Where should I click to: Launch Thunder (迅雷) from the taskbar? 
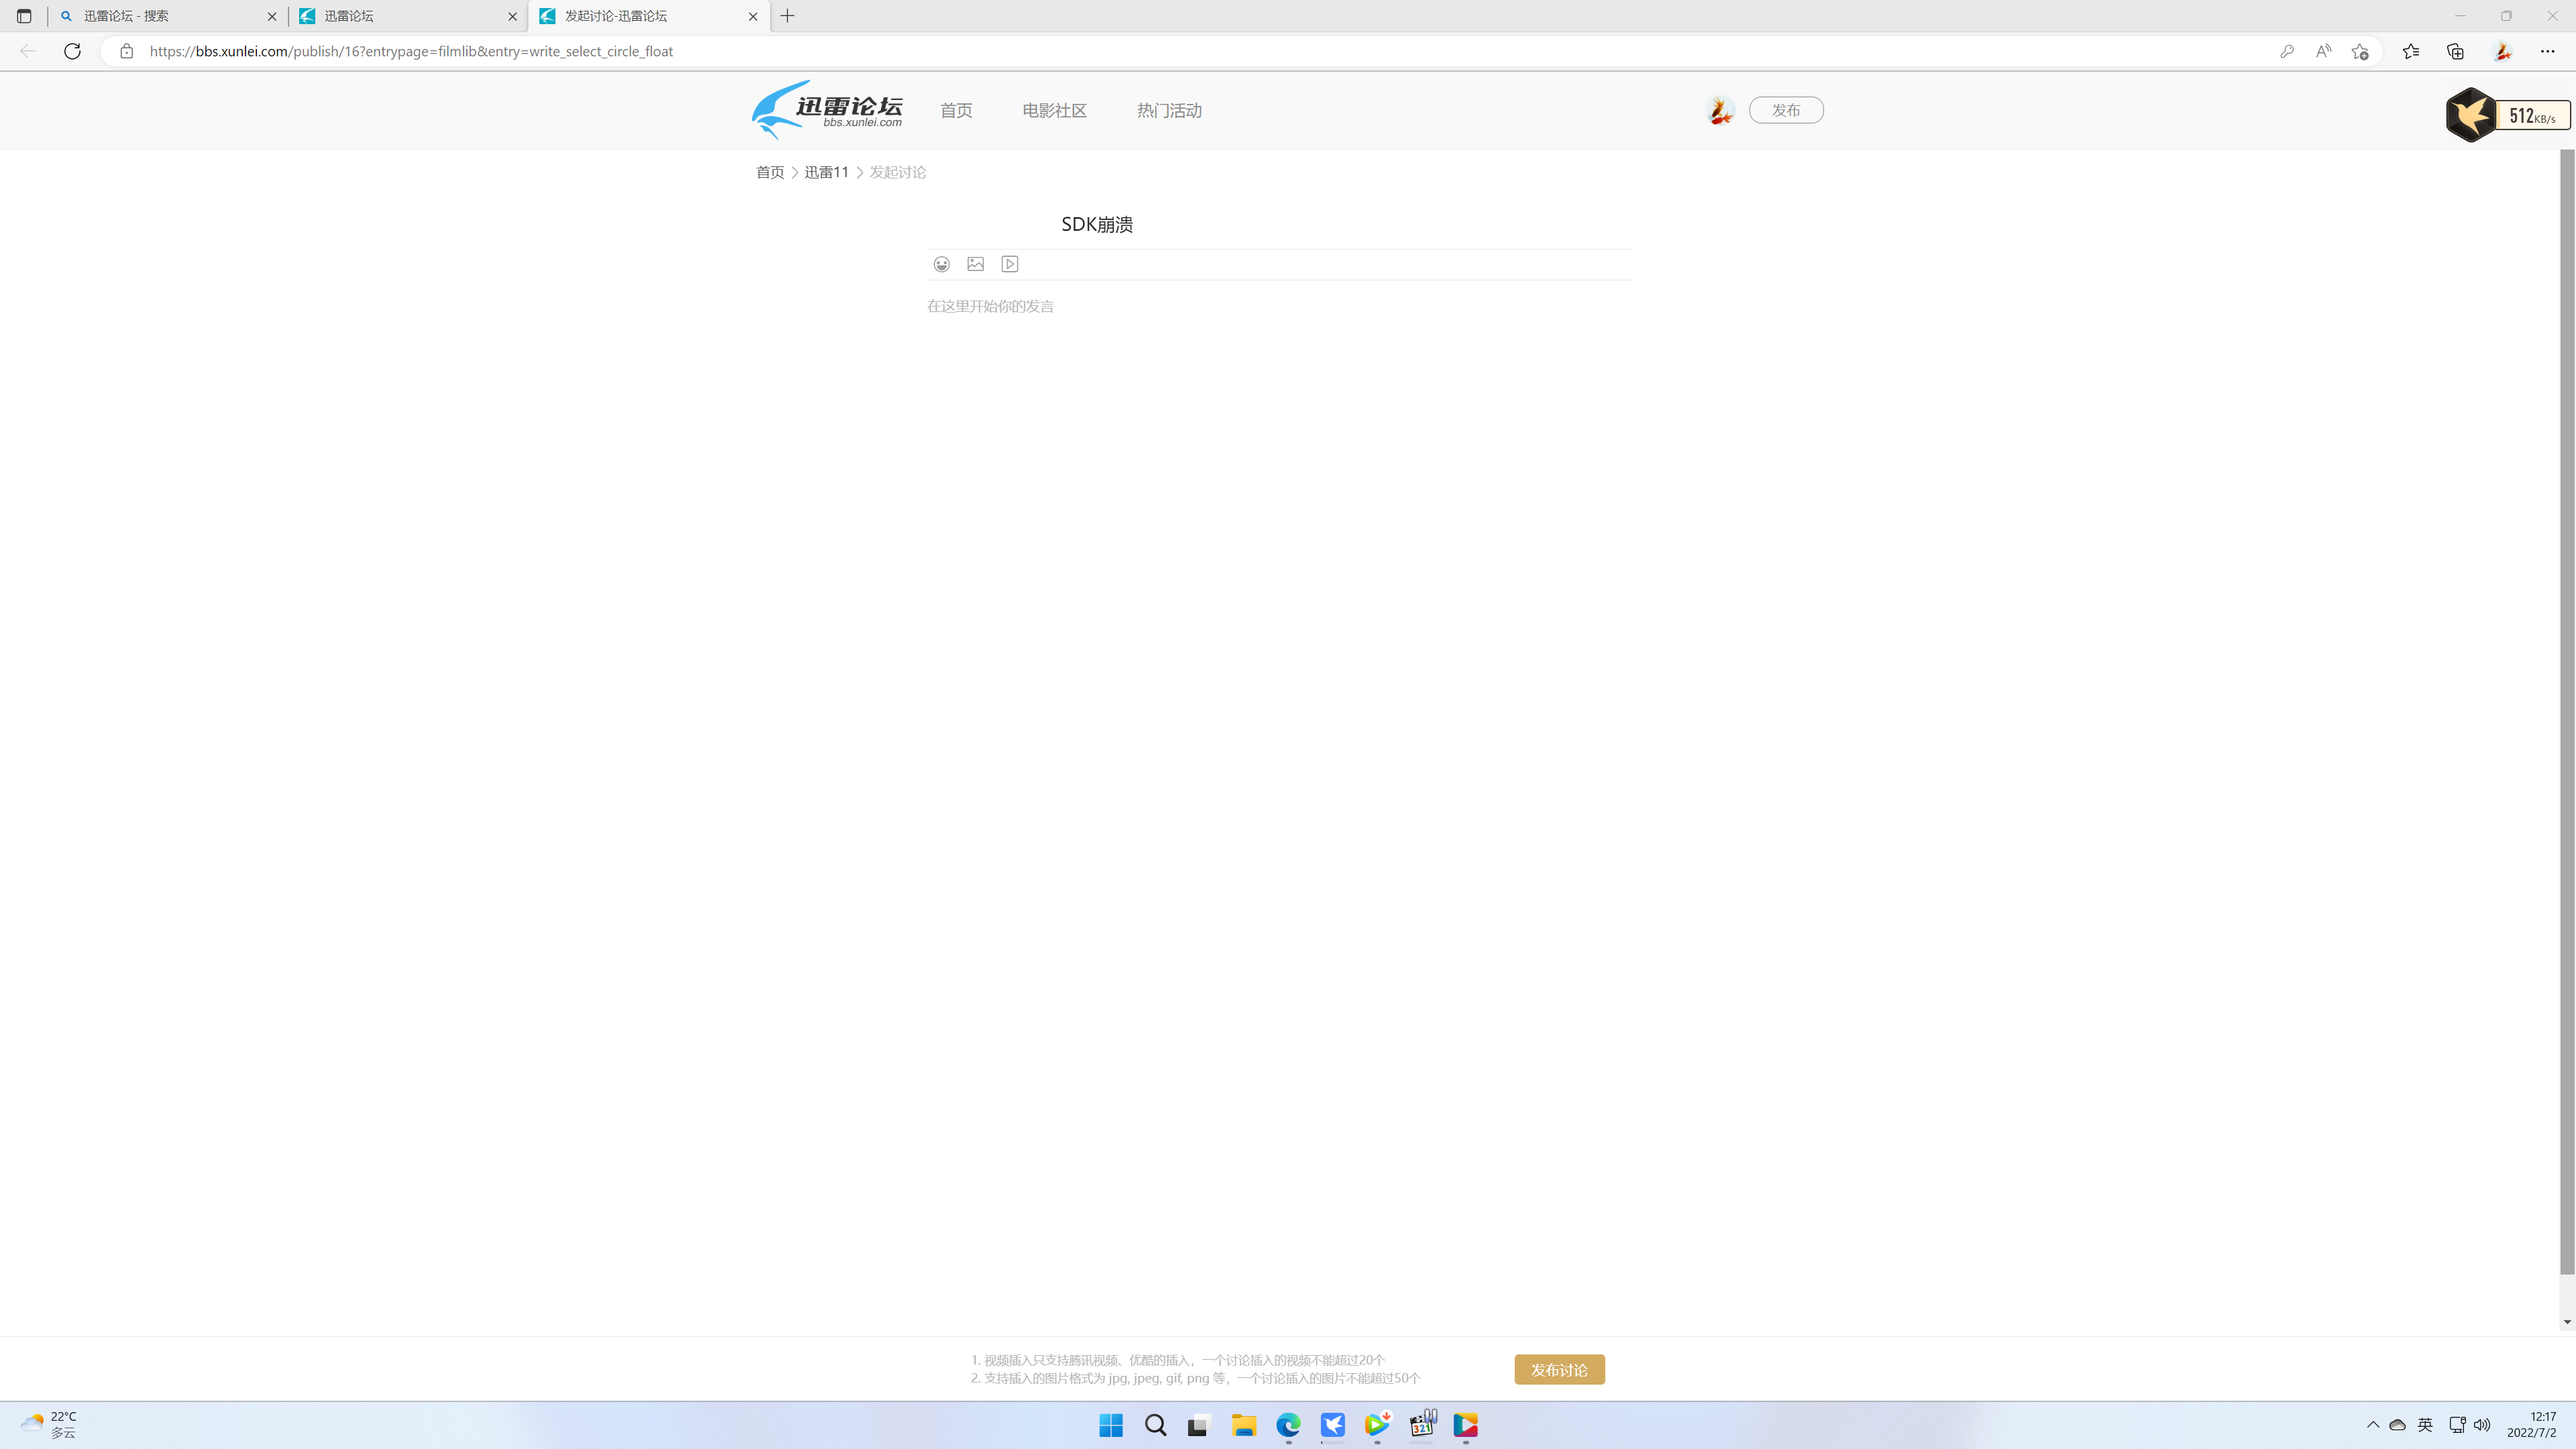coord(1332,1425)
